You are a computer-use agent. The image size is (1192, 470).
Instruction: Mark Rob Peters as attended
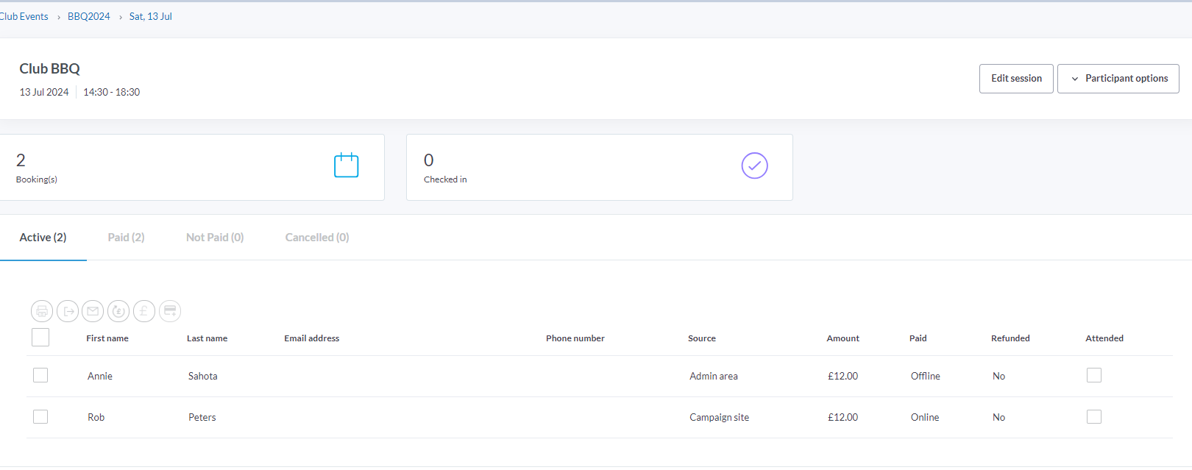click(1094, 416)
